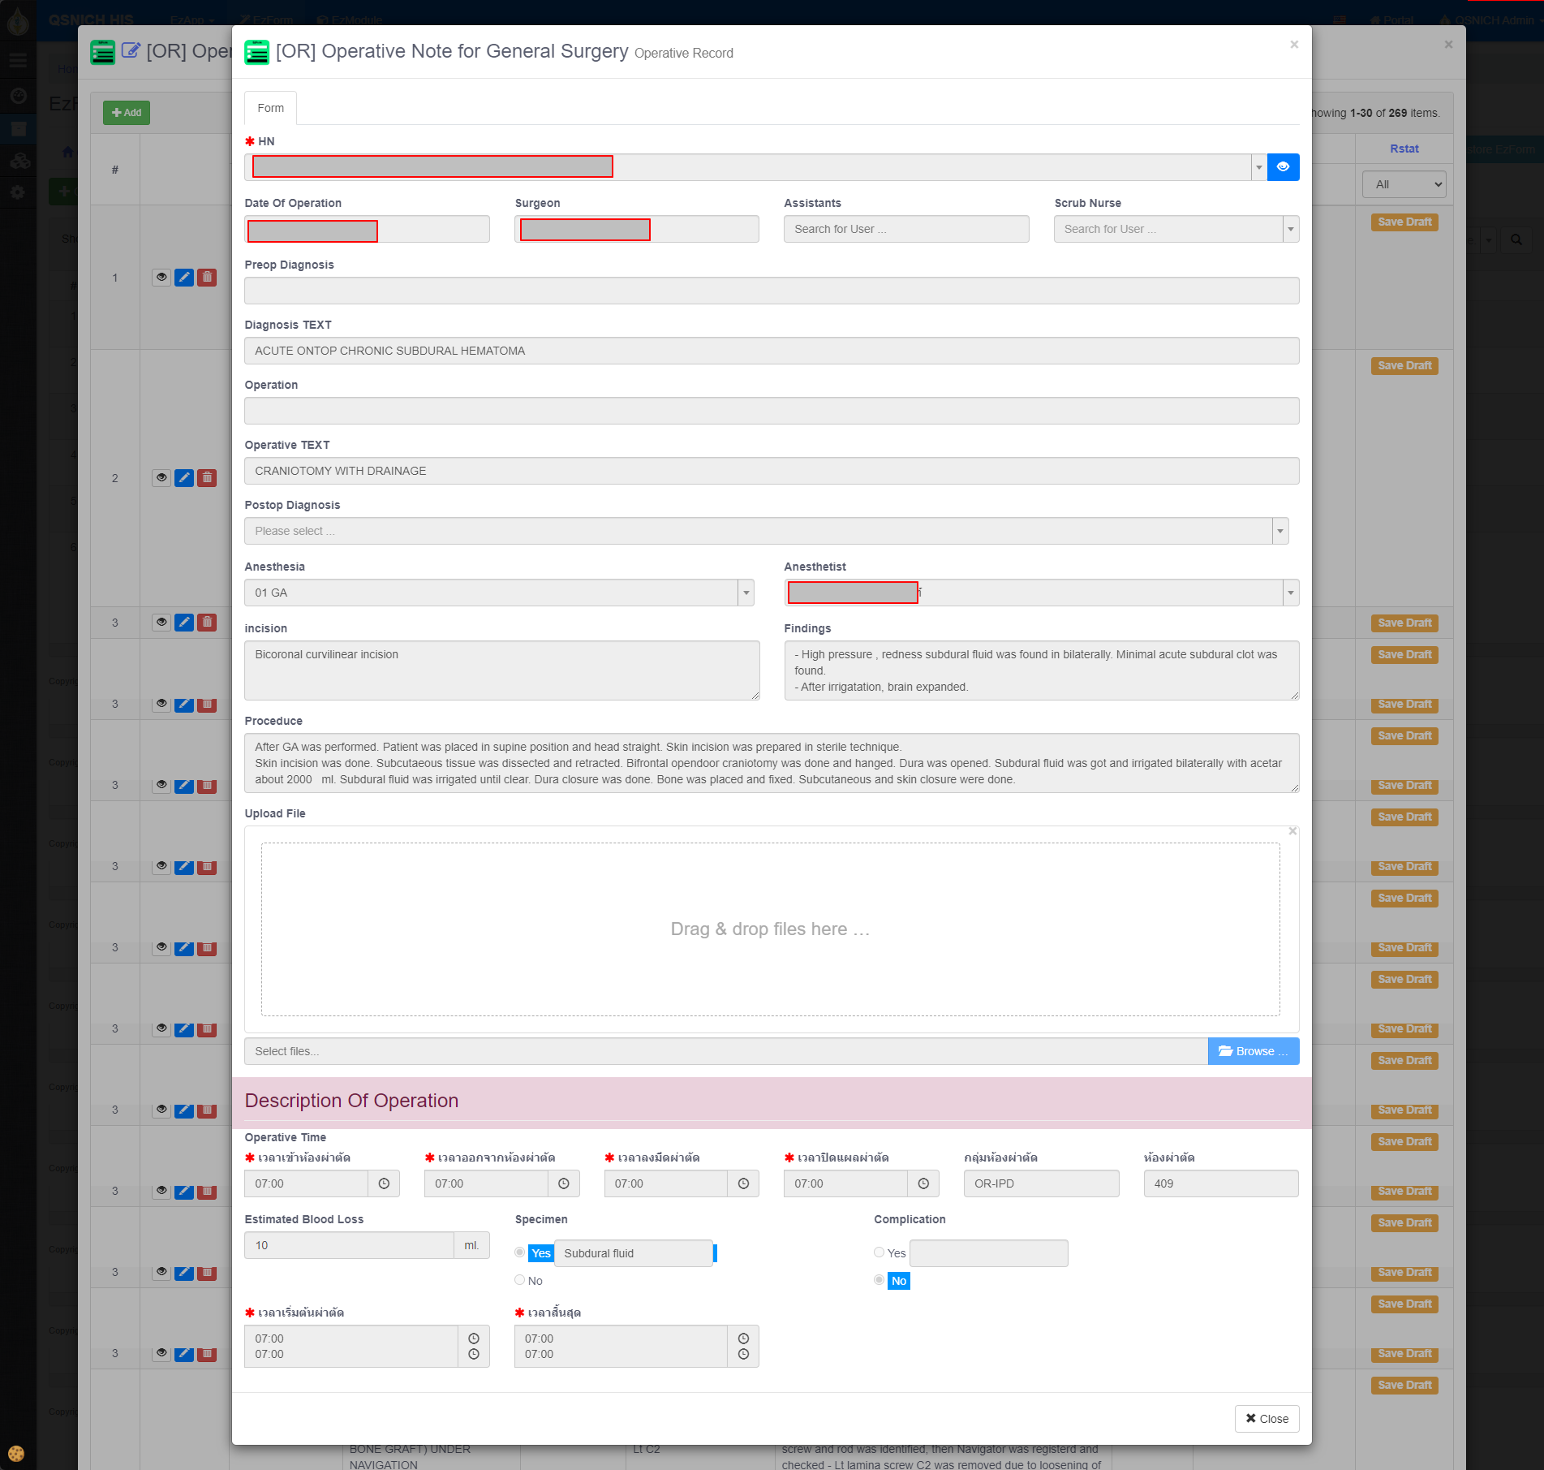Click the green Add button
This screenshot has width=1544, height=1470.
tap(127, 113)
